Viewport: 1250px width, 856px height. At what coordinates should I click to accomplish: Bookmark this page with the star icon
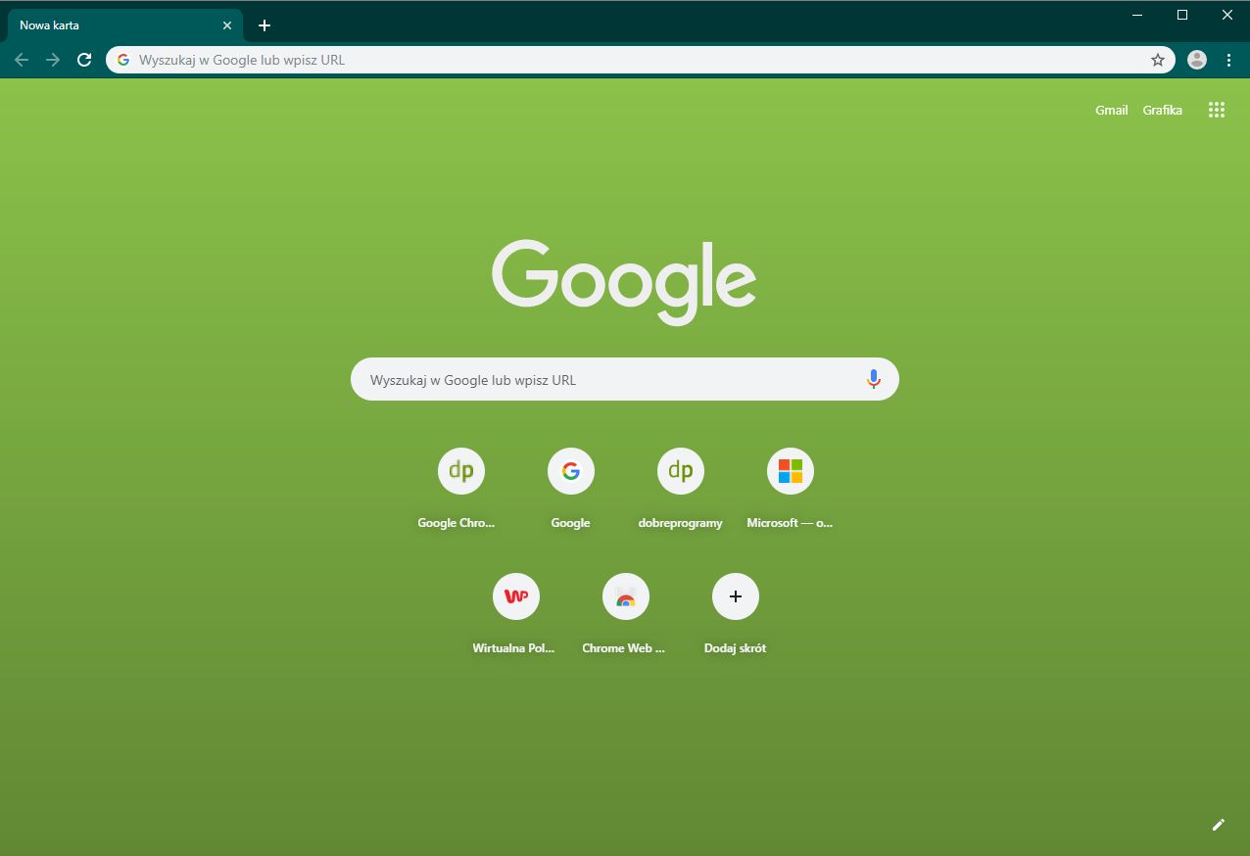(1158, 60)
